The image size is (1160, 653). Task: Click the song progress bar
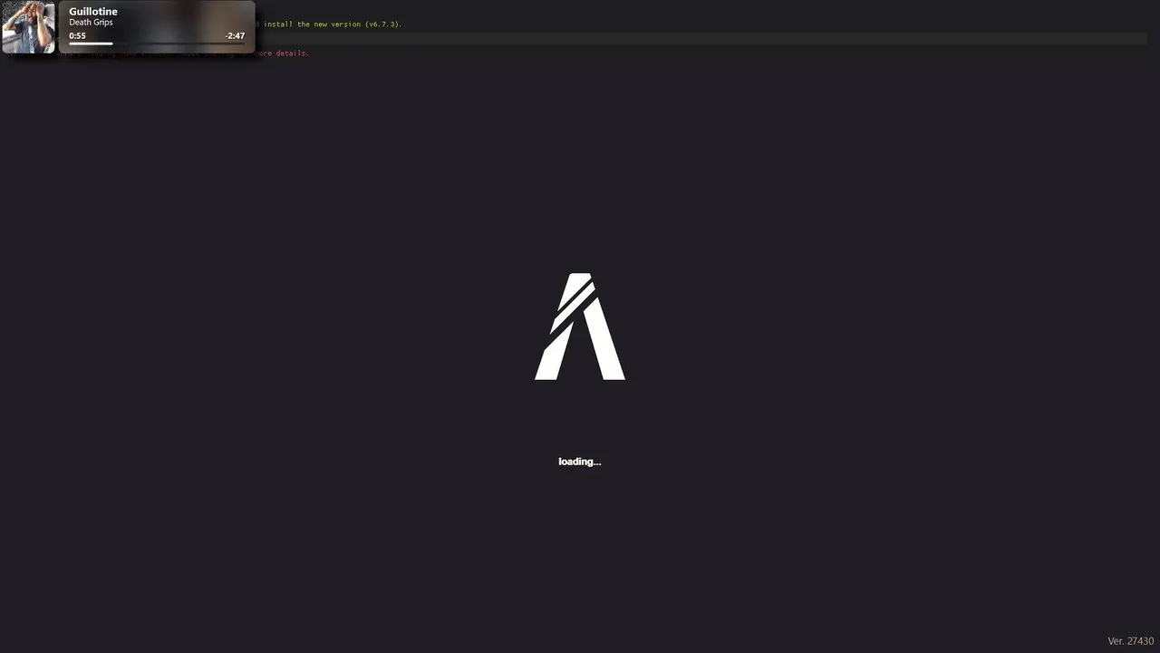157,44
